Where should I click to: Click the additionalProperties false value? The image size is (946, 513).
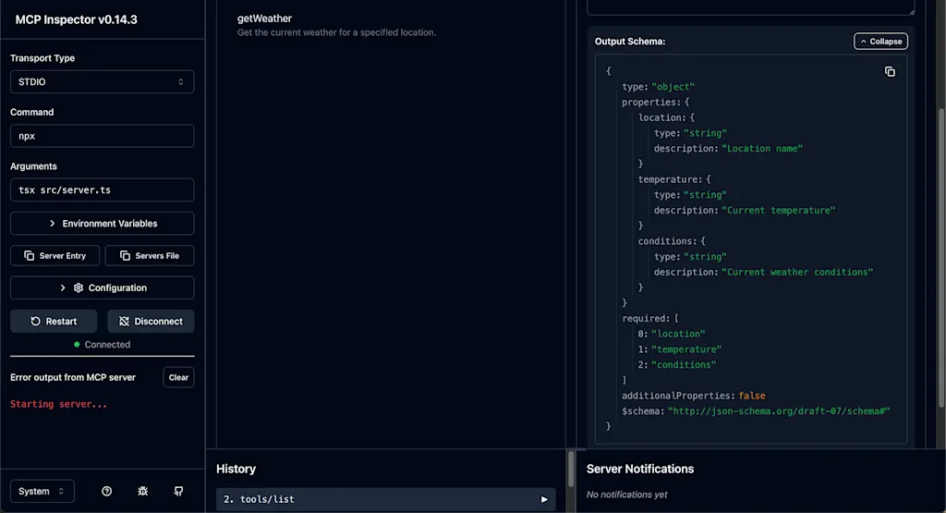752,396
